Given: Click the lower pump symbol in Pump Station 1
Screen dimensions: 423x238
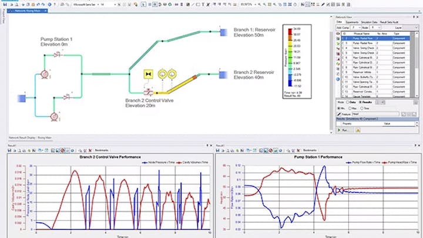Looking at the screenshot, I should [54, 116].
